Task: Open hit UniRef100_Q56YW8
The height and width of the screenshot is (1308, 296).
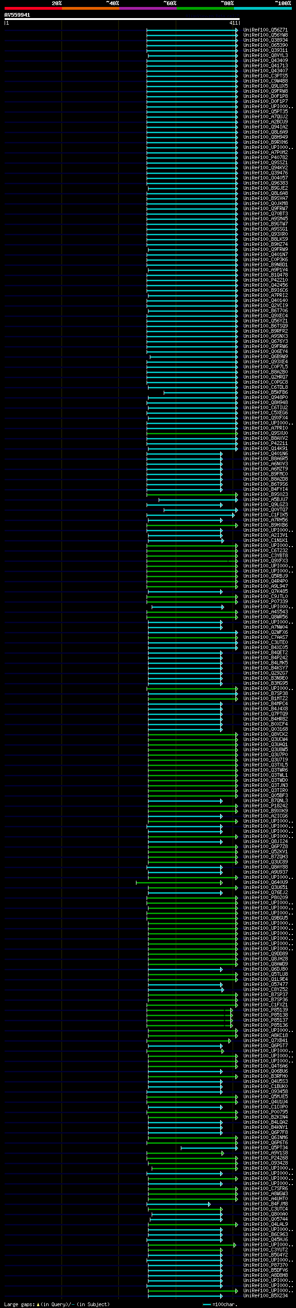Action: (265, 35)
